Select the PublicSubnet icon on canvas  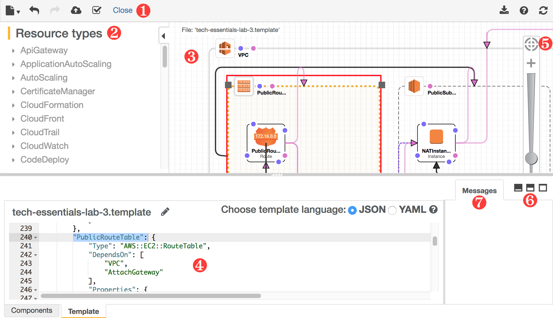coord(414,86)
